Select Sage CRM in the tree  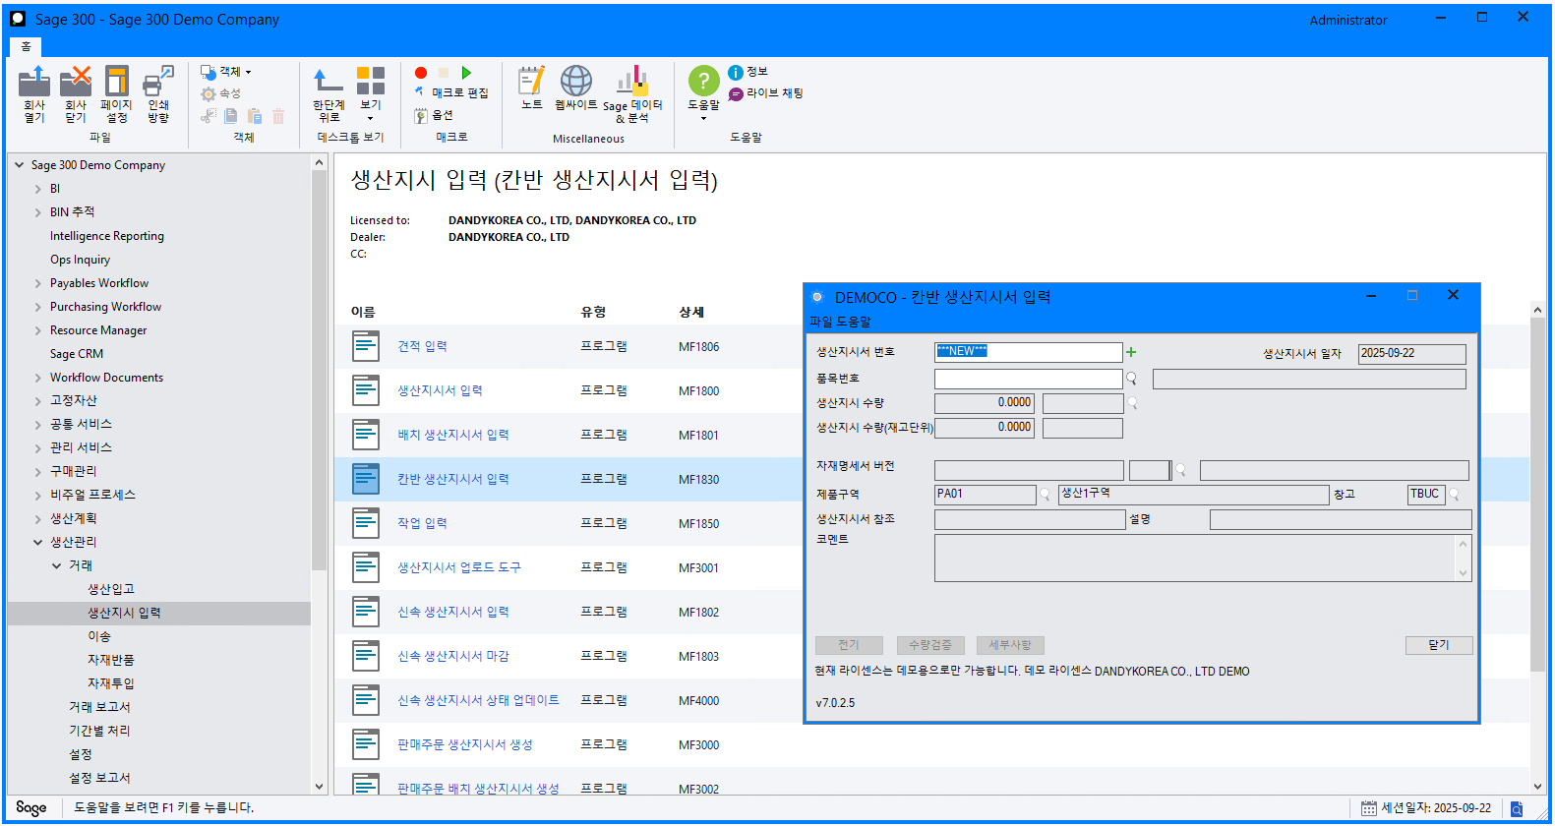pyautogui.click(x=77, y=354)
